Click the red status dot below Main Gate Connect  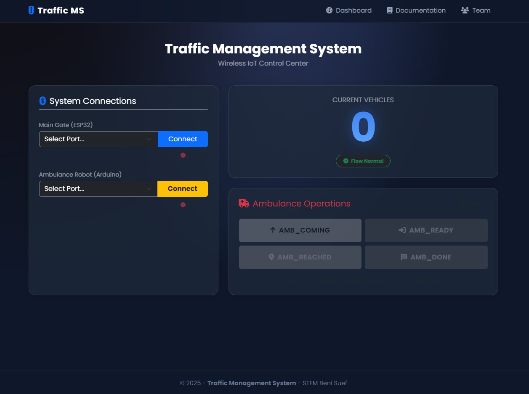tap(183, 155)
